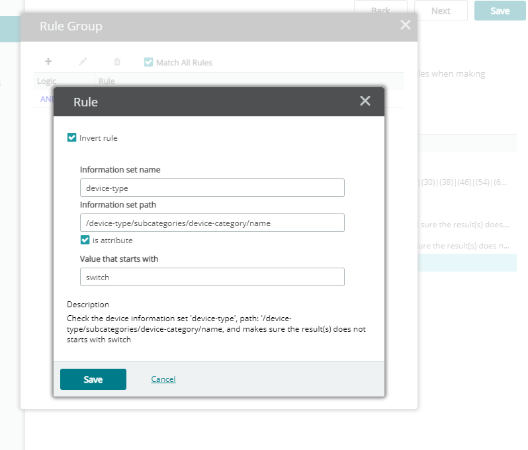Click the Information set name field
The width and height of the screenshot is (528, 450).
pos(212,188)
